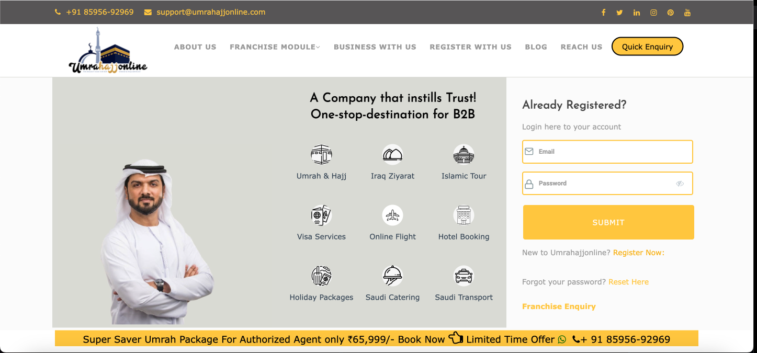
Task: Toggle password visibility eye icon
Action: point(680,184)
